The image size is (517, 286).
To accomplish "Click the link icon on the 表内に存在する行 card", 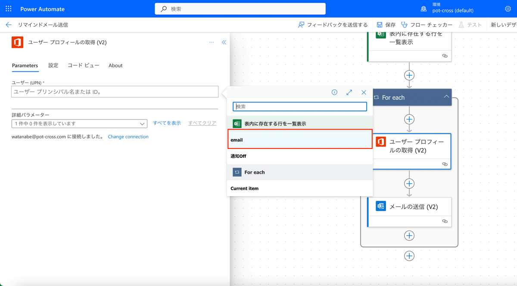I will coord(445,56).
